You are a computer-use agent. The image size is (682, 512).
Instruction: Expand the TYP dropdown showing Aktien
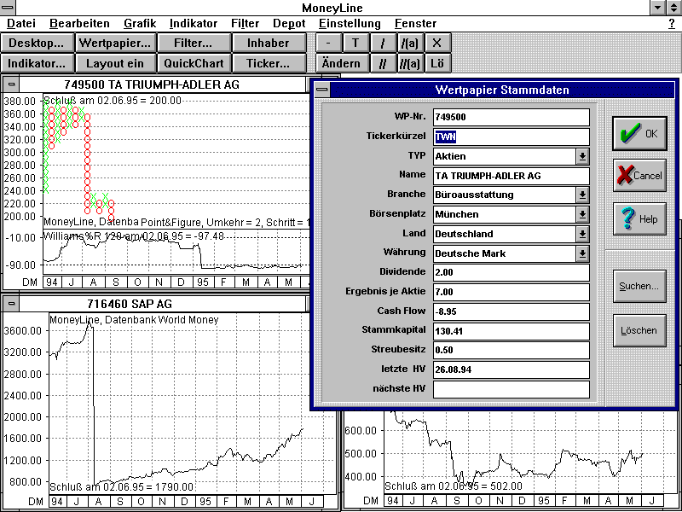tap(582, 156)
